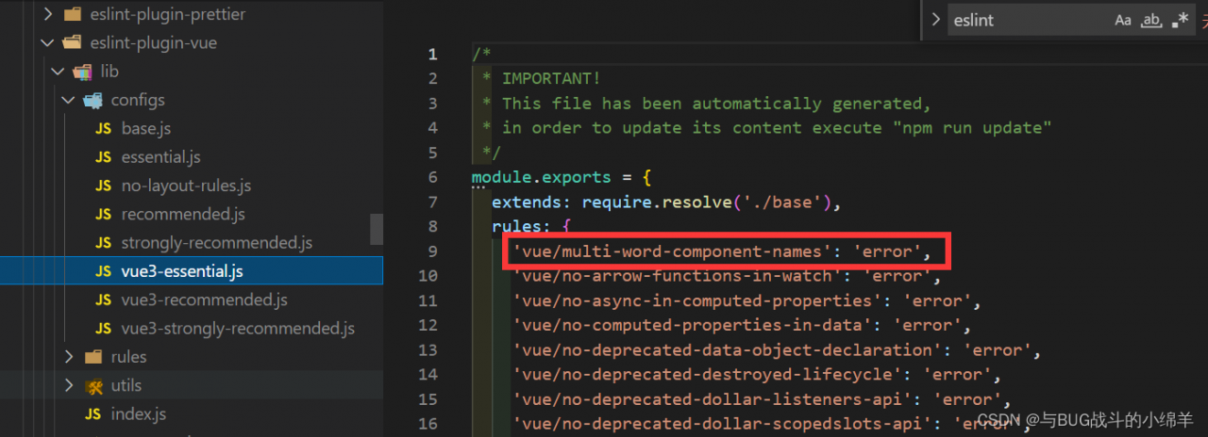This screenshot has width=1208, height=437.
Task: Click the JS icon beside index.js
Action: click(x=92, y=414)
